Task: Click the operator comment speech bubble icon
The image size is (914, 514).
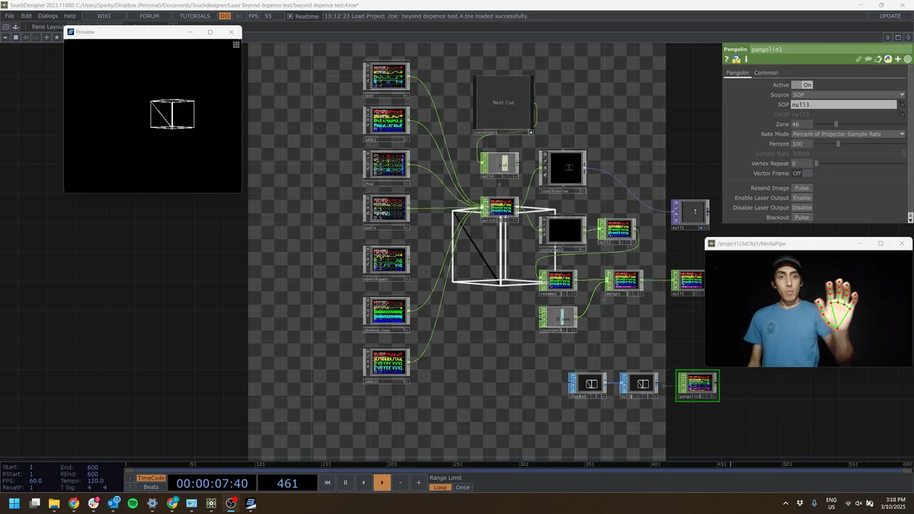Action: click(868, 59)
